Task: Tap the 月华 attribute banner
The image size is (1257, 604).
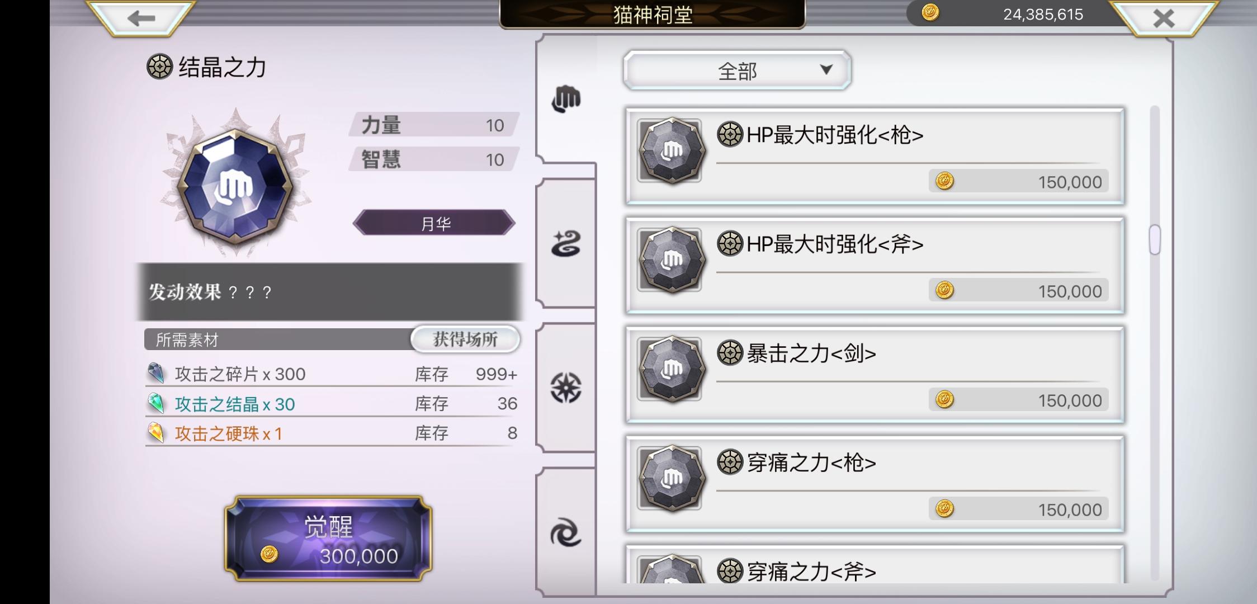Action: tap(434, 223)
